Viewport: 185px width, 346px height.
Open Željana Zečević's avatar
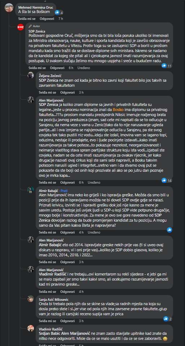pyautogui.click(x=31, y=75)
